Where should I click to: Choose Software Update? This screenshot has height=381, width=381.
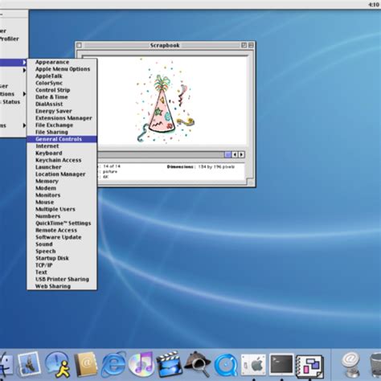point(62,237)
